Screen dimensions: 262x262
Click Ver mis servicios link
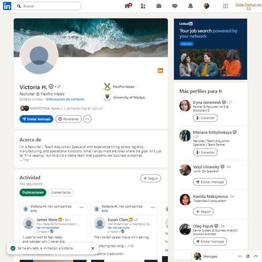click(x=118, y=228)
